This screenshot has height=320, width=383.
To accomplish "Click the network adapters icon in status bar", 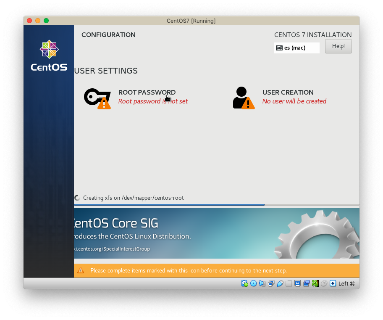I will tap(271, 283).
